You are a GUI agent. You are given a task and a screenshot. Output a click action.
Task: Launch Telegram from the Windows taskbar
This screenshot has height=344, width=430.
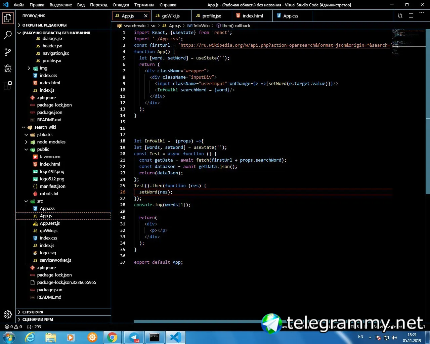[134, 337]
